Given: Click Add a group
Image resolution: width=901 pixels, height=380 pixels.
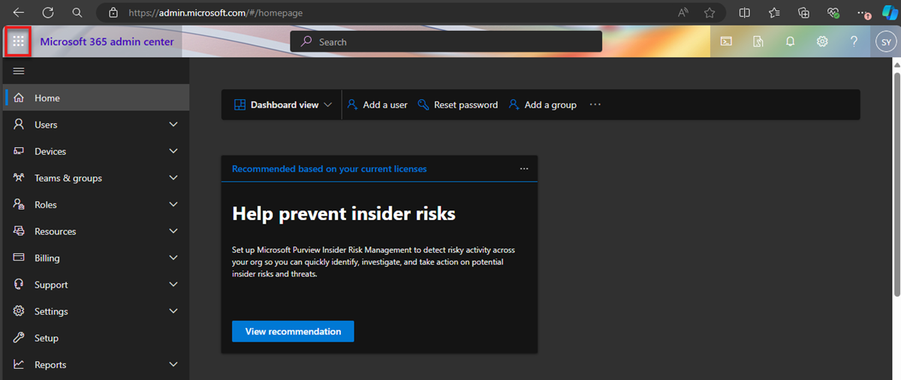Looking at the screenshot, I should [542, 105].
